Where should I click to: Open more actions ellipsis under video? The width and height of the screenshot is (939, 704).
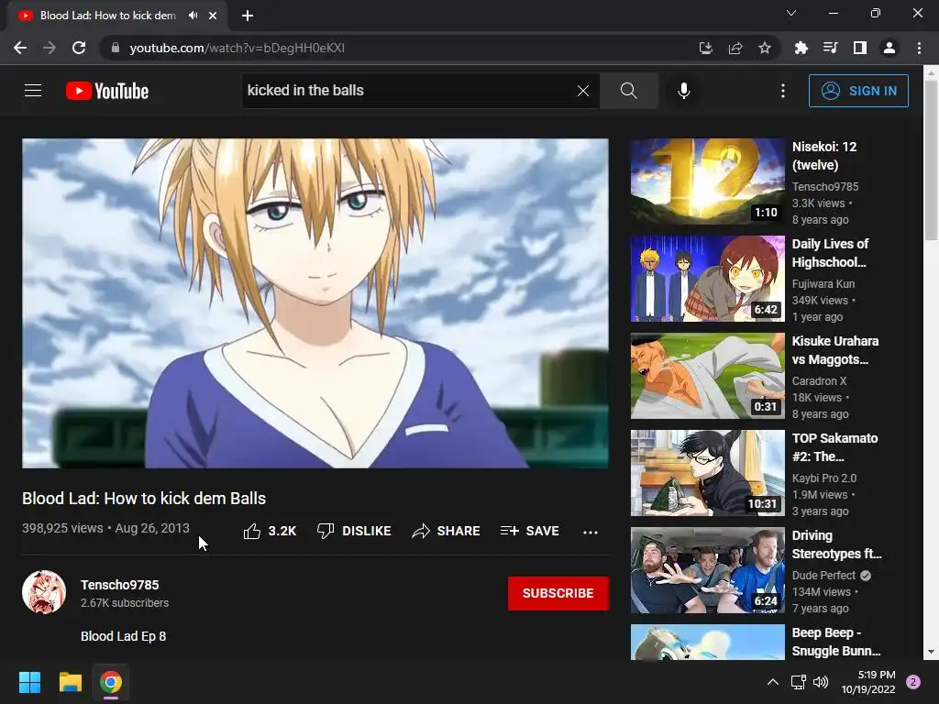click(x=591, y=532)
